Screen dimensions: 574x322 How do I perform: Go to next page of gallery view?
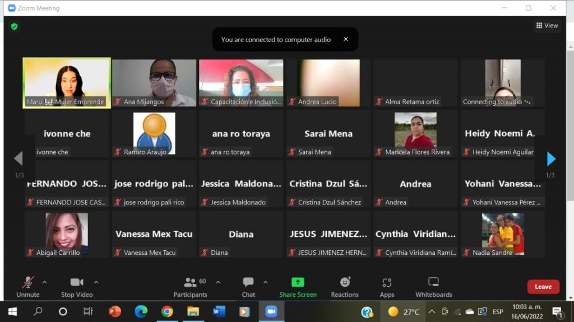click(x=551, y=159)
